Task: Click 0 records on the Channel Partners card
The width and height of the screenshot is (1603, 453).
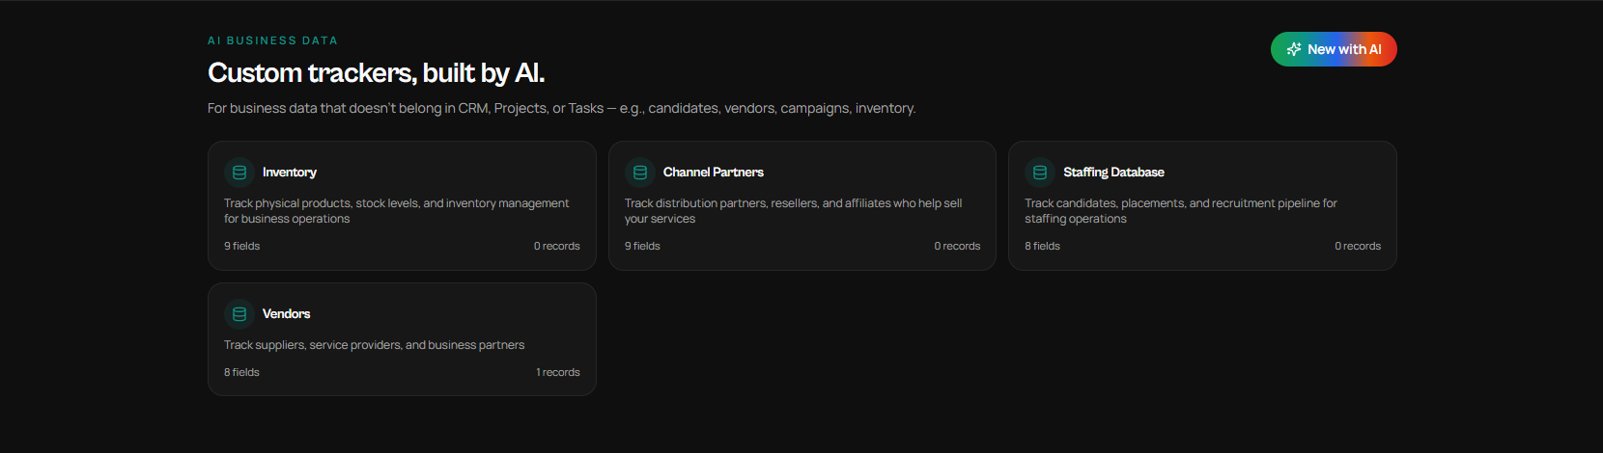Action: coord(957,247)
